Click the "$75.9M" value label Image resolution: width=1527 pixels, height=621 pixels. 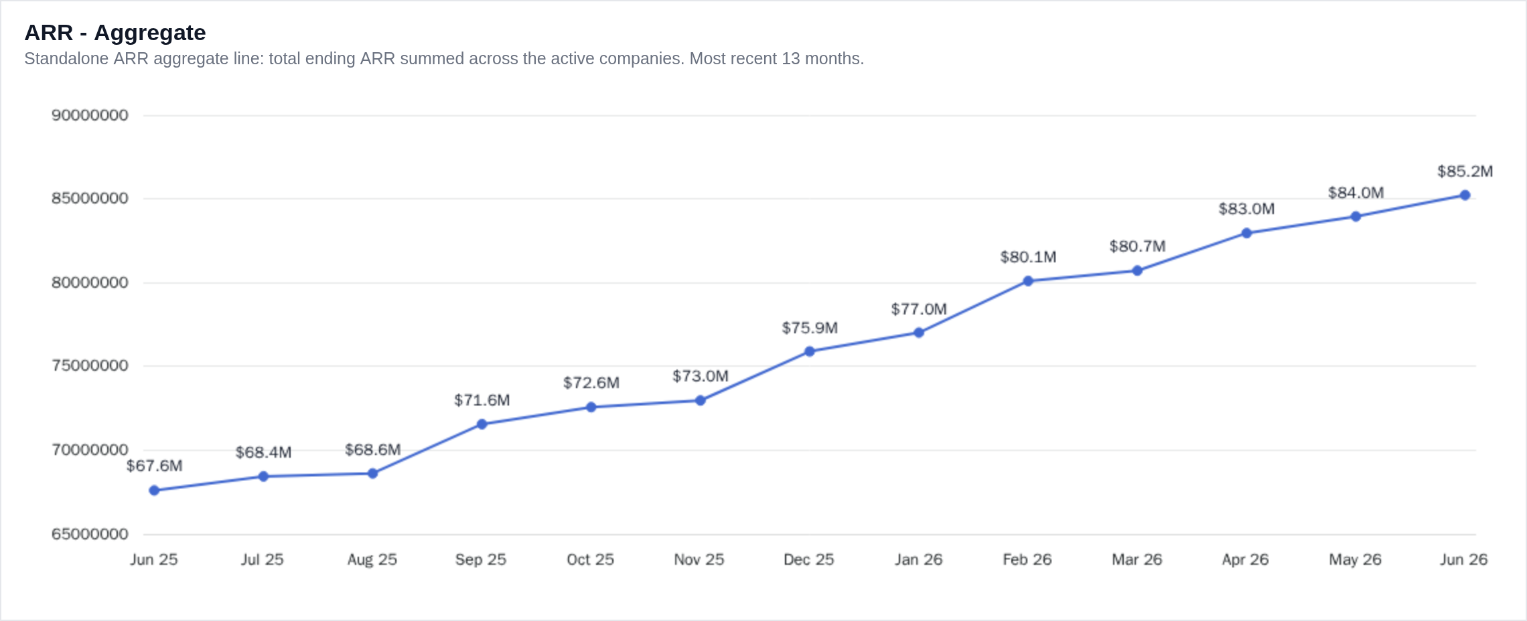click(x=809, y=328)
